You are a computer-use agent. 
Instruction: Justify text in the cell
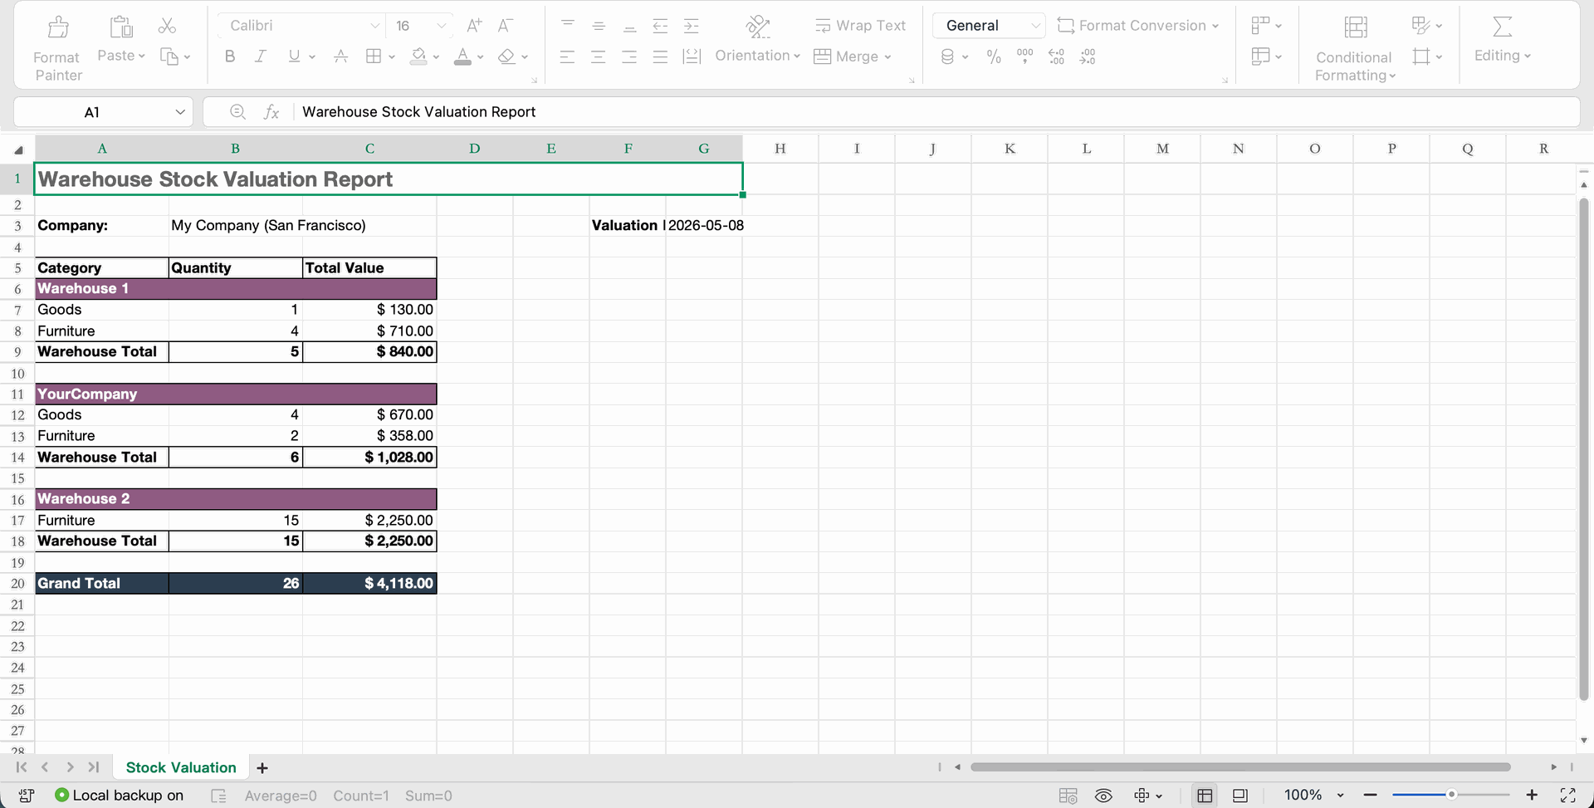point(660,56)
